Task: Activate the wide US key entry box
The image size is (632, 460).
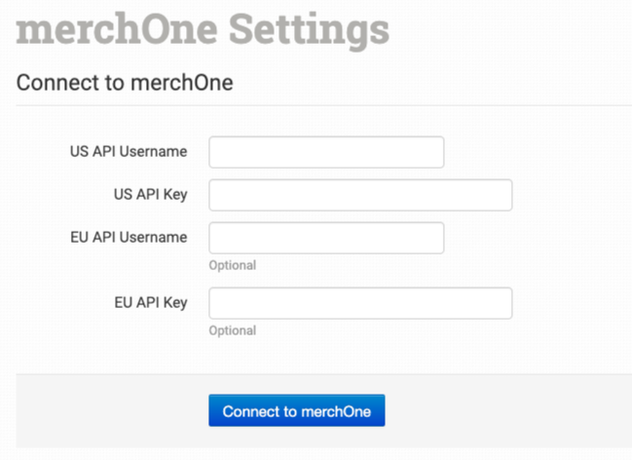Action: click(360, 195)
